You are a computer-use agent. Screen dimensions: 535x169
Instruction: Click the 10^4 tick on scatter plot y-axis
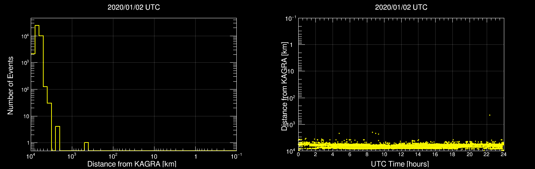(291, 151)
